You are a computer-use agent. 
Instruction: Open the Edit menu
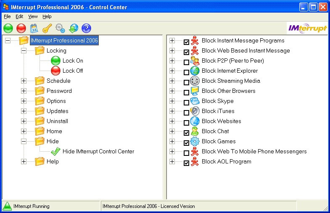tap(19, 16)
